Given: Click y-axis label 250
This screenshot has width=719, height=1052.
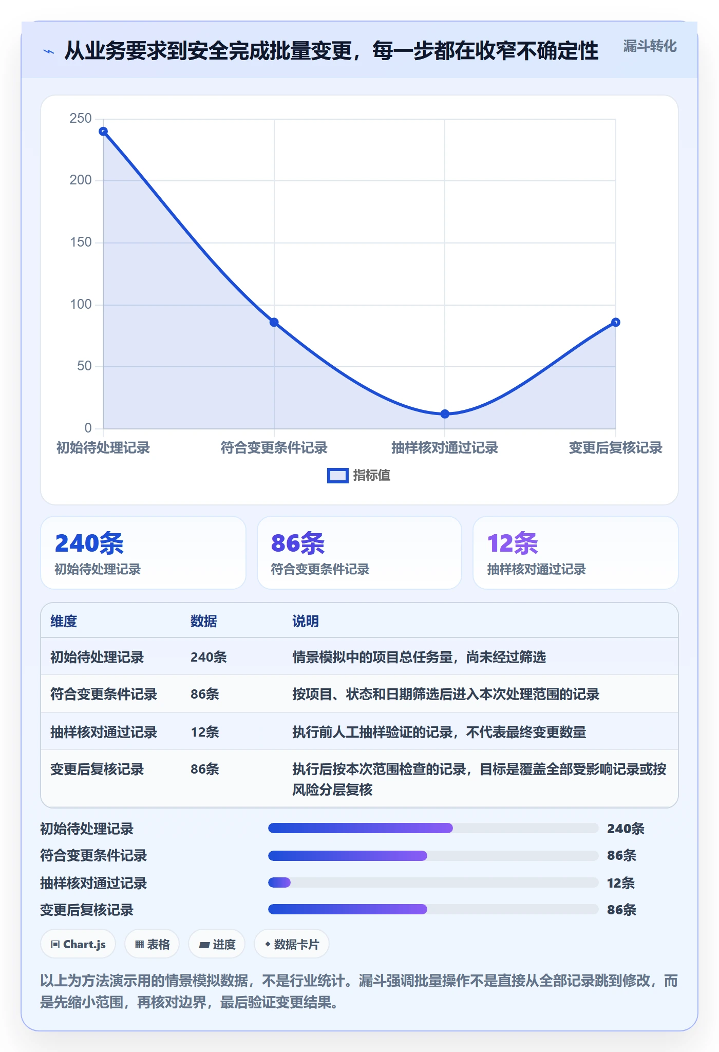Looking at the screenshot, I should 81,119.
